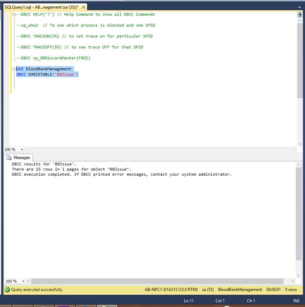The height and width of the screenshot is (307, 305).
Task: Click BloodBankManagement in the status bar
Action: [x=240, y=289]
